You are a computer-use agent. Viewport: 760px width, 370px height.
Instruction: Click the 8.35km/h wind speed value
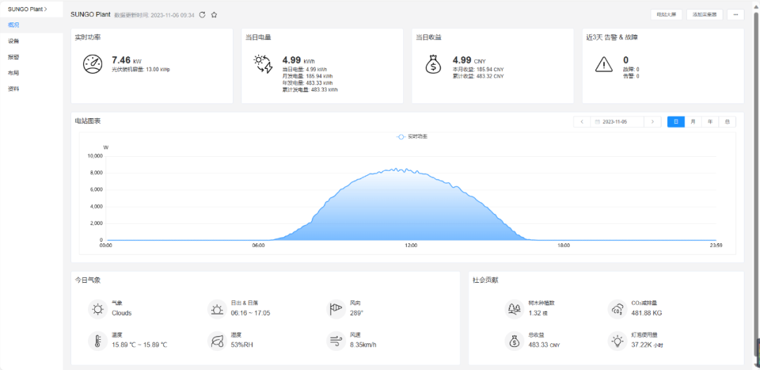363,345
